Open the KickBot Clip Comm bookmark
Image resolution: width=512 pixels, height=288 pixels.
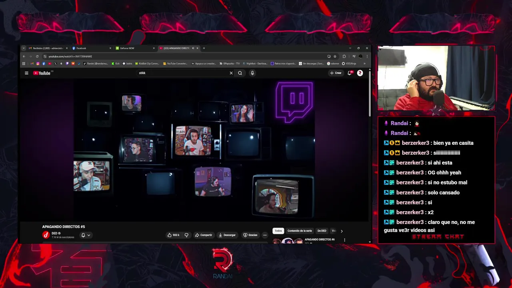pyautogui.click(x=147, y=64)
